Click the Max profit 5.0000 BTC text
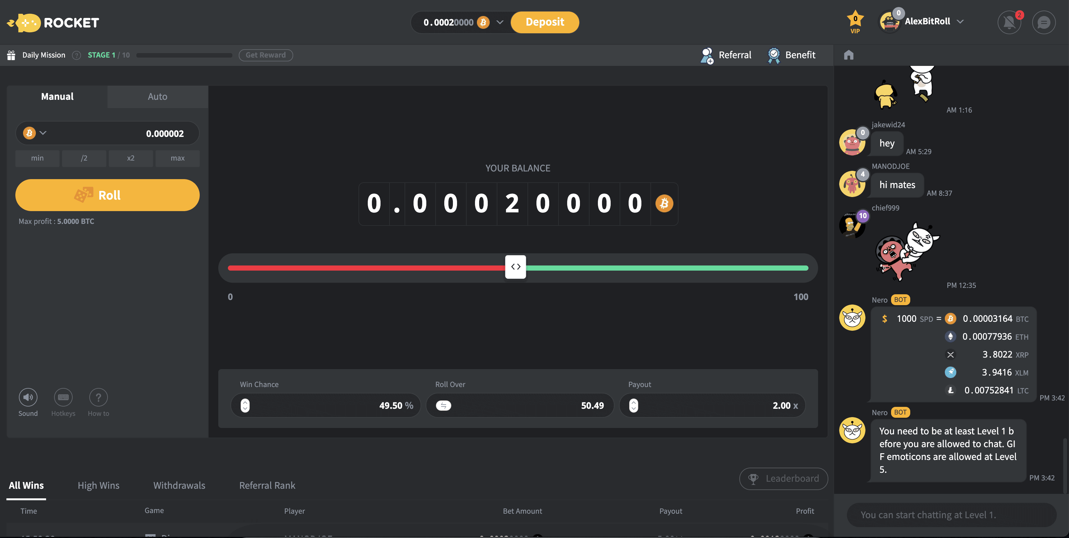 [x=56, y=222]
